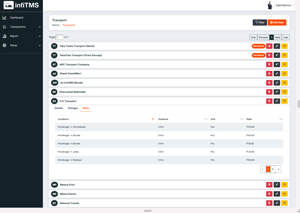Screen dimensions: 300x213
Task: Click the infiTMS truck logo
Action: [x=9, y=5]
